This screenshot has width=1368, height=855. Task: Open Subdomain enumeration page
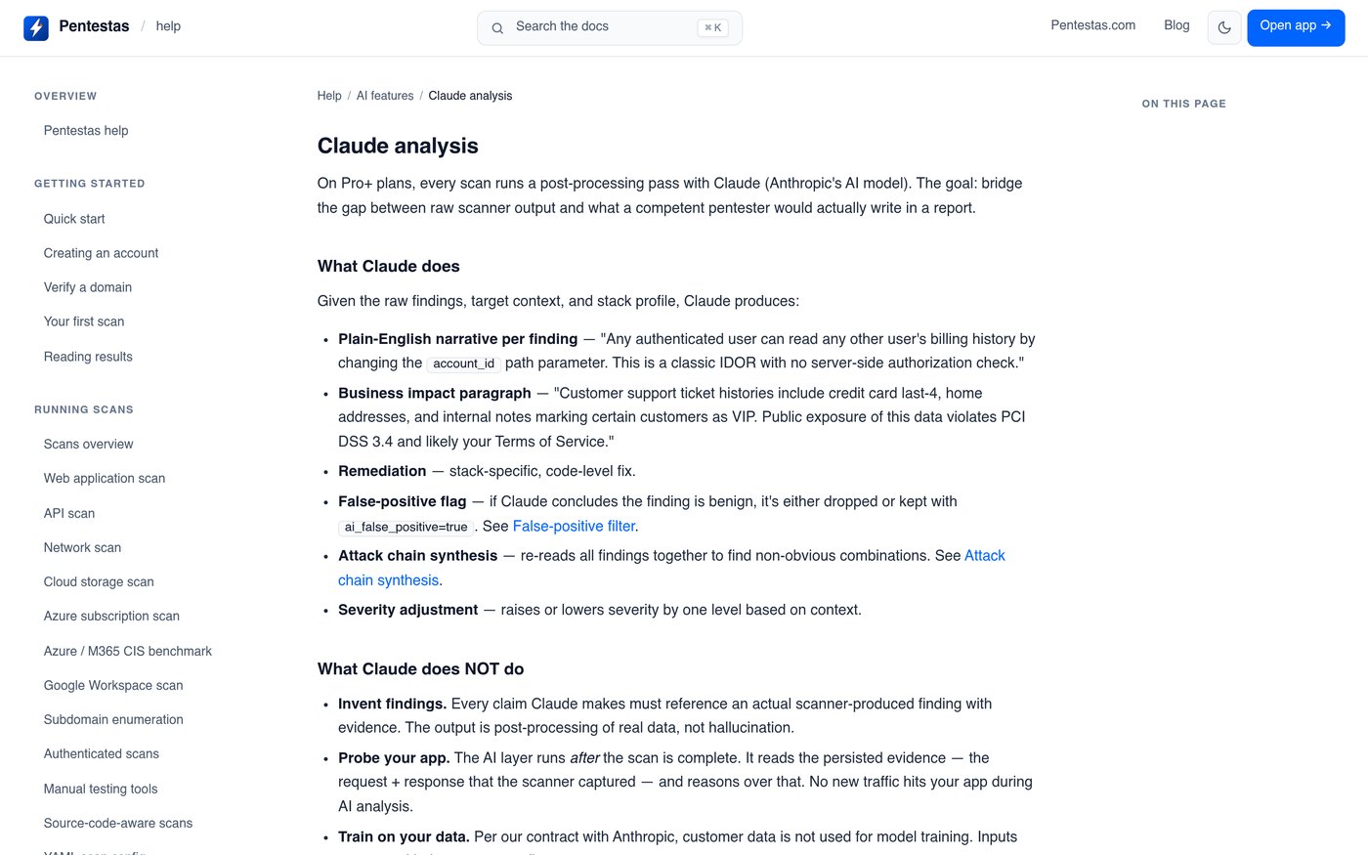[113, 719]
